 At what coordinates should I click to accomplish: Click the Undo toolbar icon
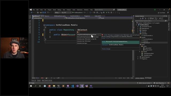pyautogui.click(x=48, y=13)
